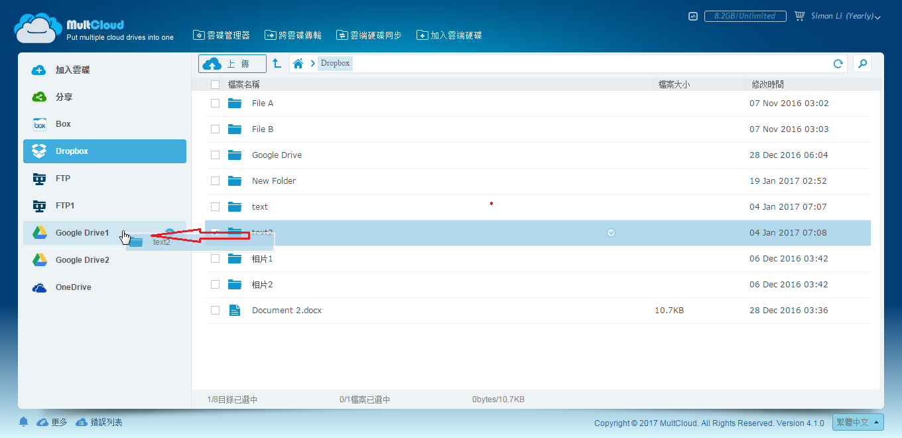
Task: Check the New Folder checkbox
Action: tap(215, 181)
